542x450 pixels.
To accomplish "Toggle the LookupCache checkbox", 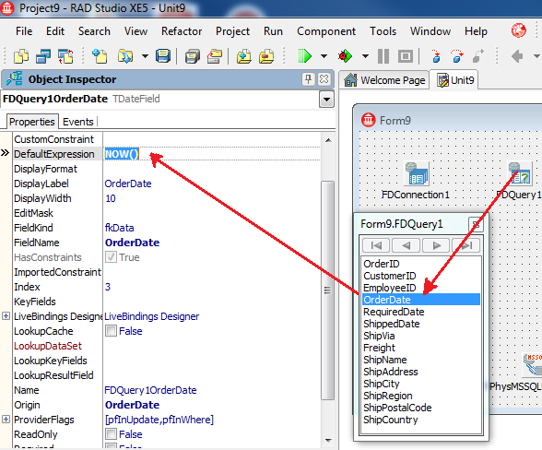I will click(x=111, y=331).
